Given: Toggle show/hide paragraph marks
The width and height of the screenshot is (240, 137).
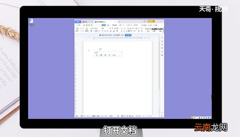Looking at the screenshot, I should (x=139, y=28).
